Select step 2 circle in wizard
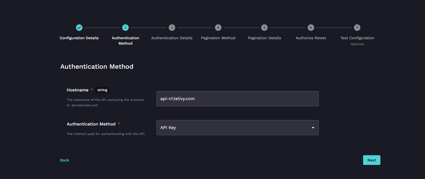Image resolution: width=425 pixels, height=179 pixels. point(125,28)
